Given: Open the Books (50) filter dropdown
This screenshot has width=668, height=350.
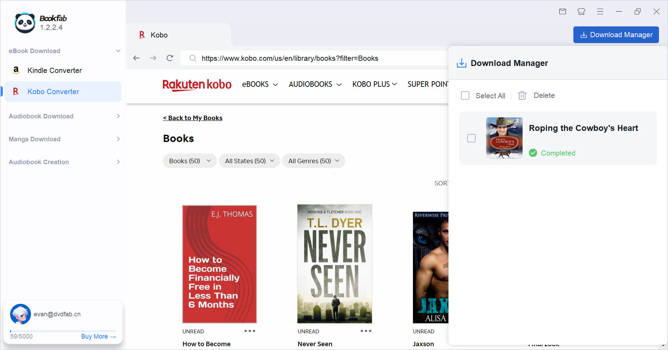Looking at the screenshot, I should click(190, 161).
